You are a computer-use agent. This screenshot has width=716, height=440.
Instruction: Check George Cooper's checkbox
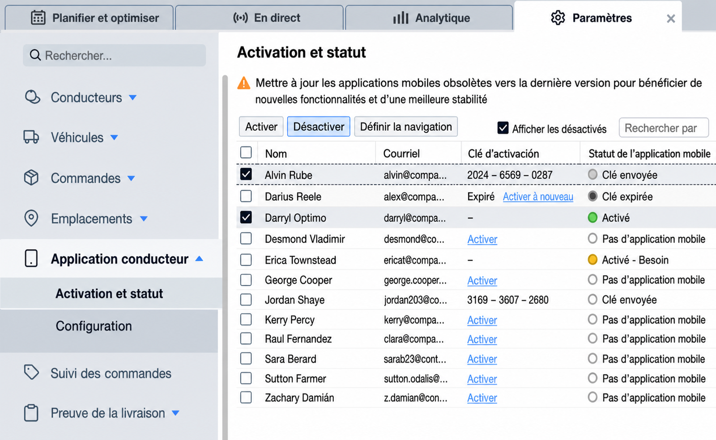[246, 280]
